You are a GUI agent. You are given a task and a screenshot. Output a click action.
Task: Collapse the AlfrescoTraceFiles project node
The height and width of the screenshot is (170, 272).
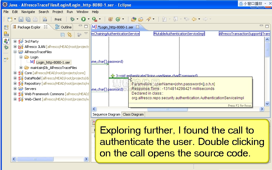[15, 52]
